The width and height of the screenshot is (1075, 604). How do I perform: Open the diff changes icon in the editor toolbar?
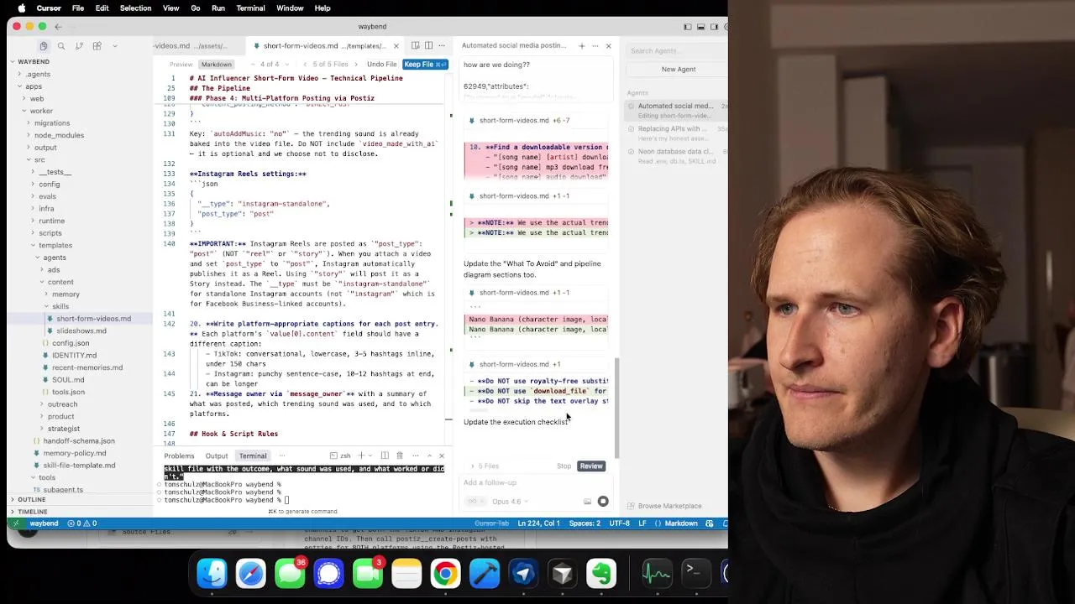pos(416,46)
